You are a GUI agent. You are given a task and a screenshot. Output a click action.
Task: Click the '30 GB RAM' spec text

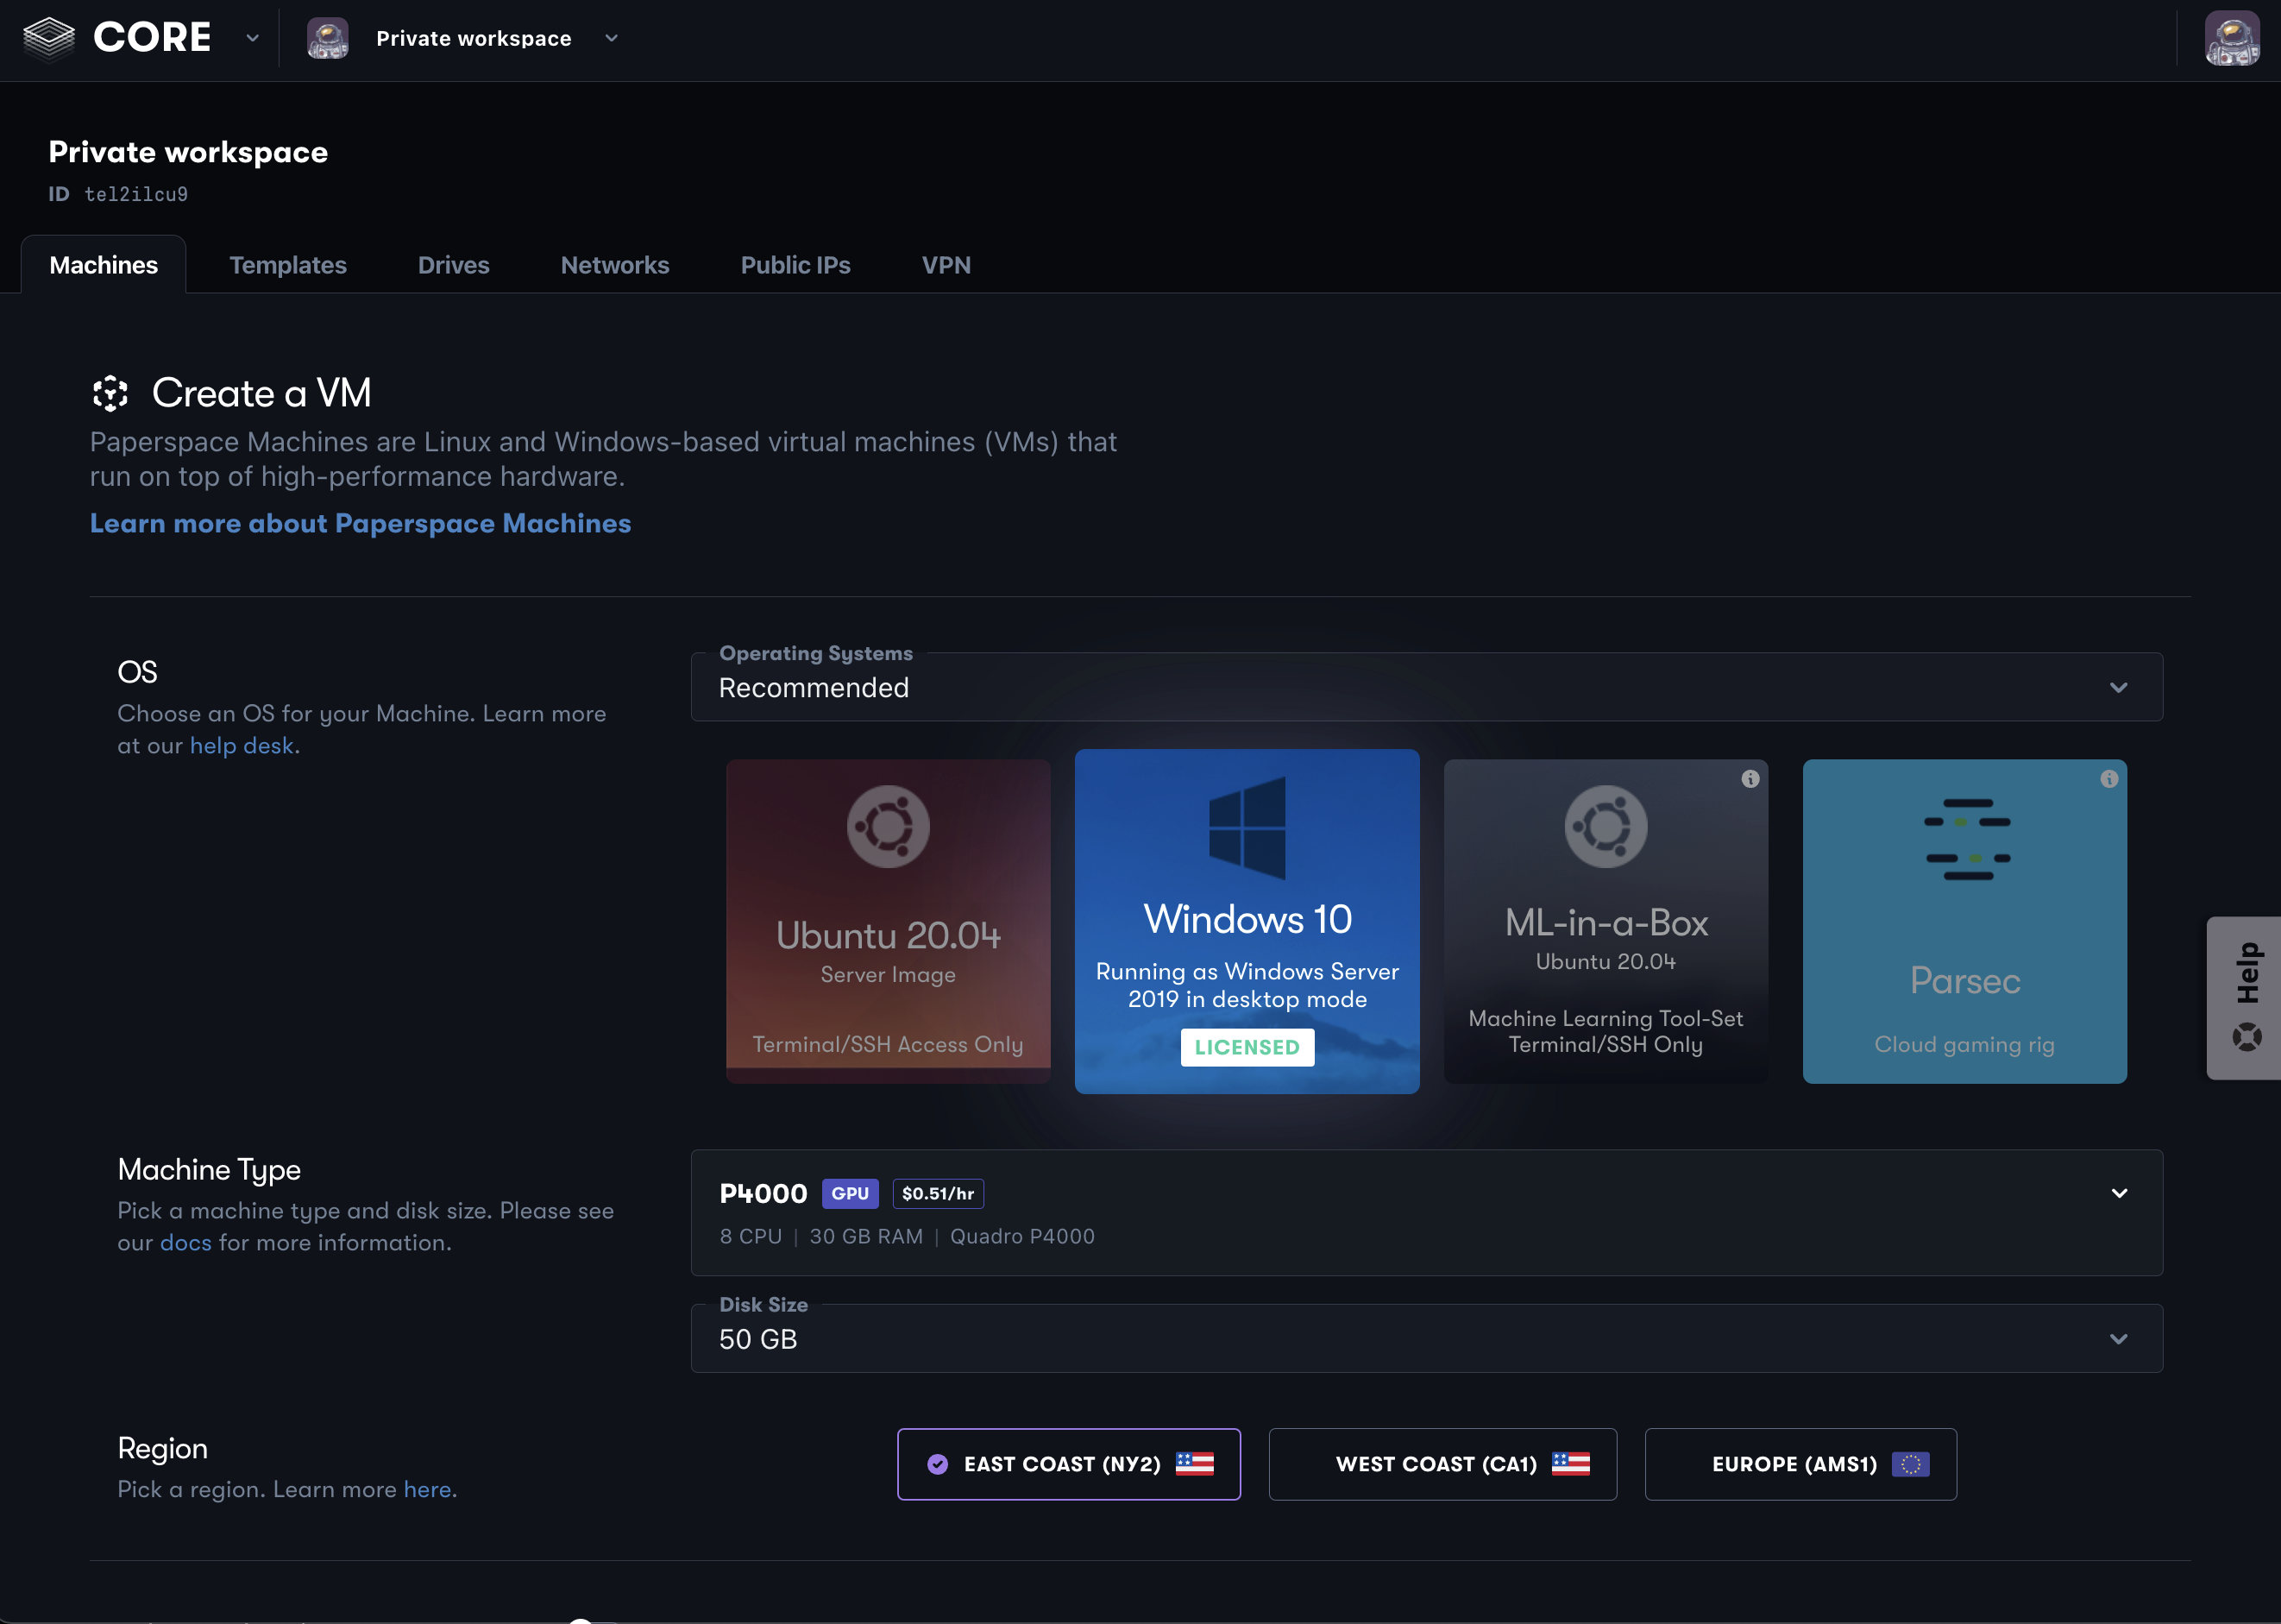point(865,1237)
